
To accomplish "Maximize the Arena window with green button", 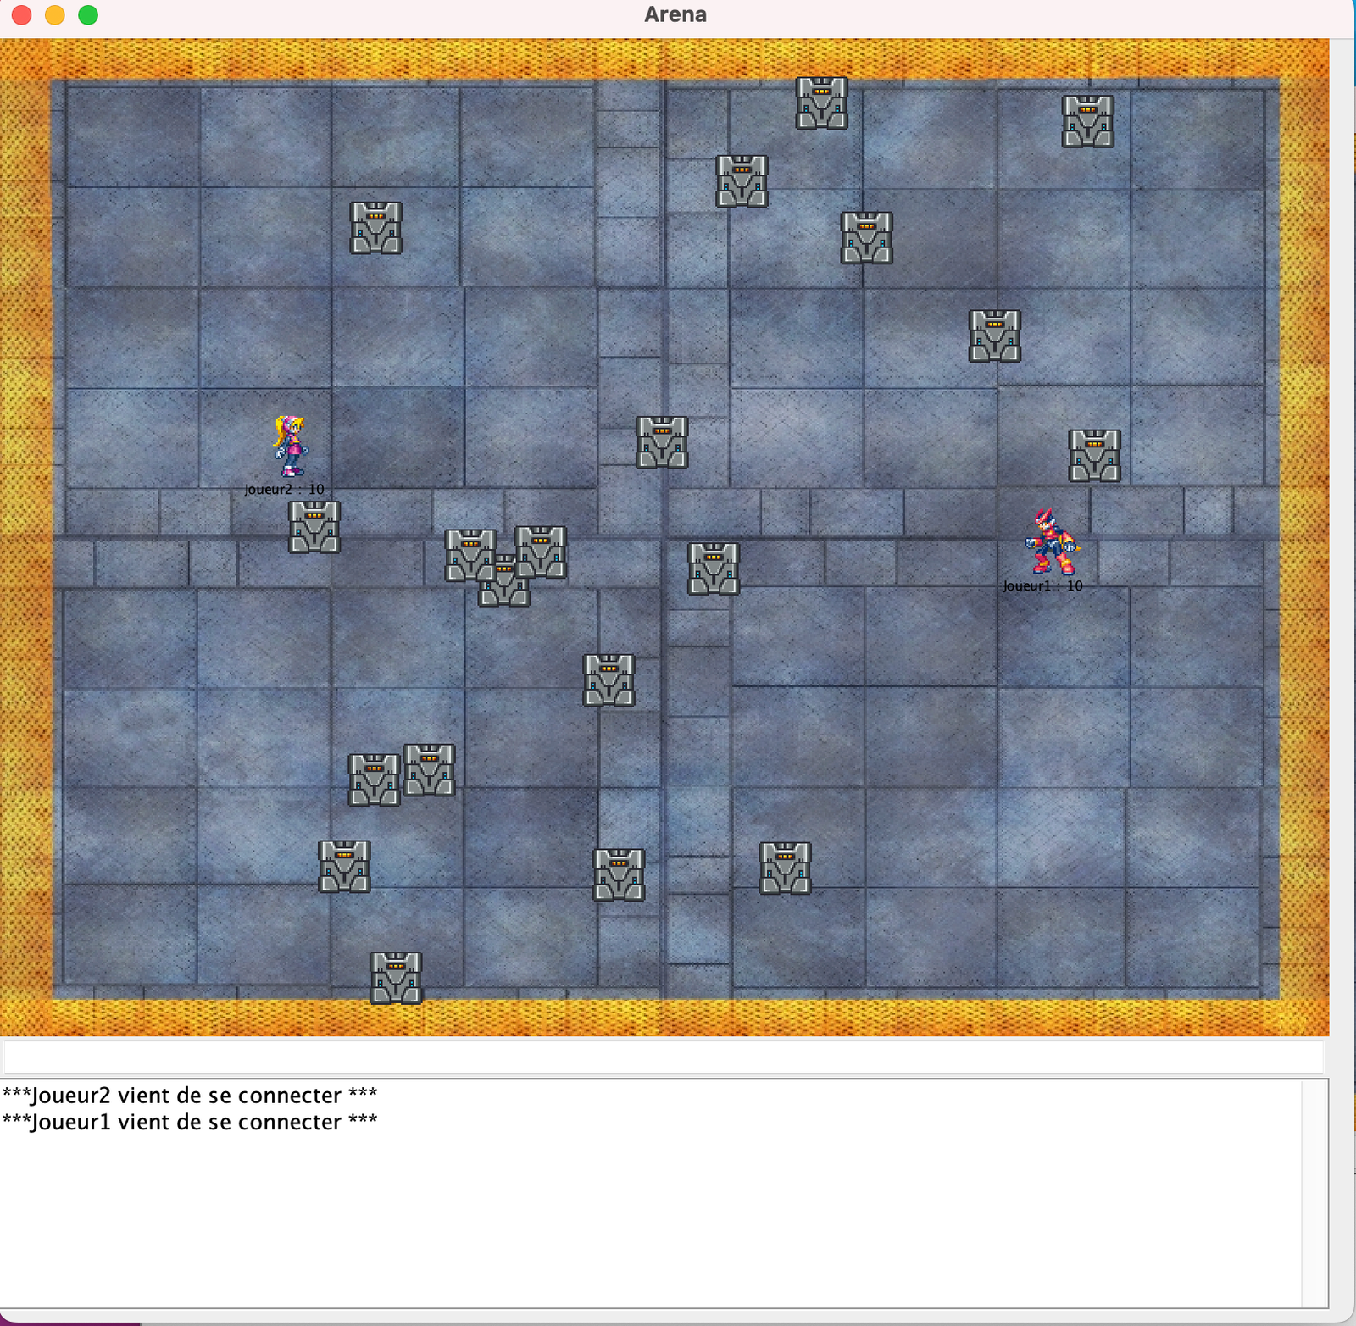I will point(88,15).
